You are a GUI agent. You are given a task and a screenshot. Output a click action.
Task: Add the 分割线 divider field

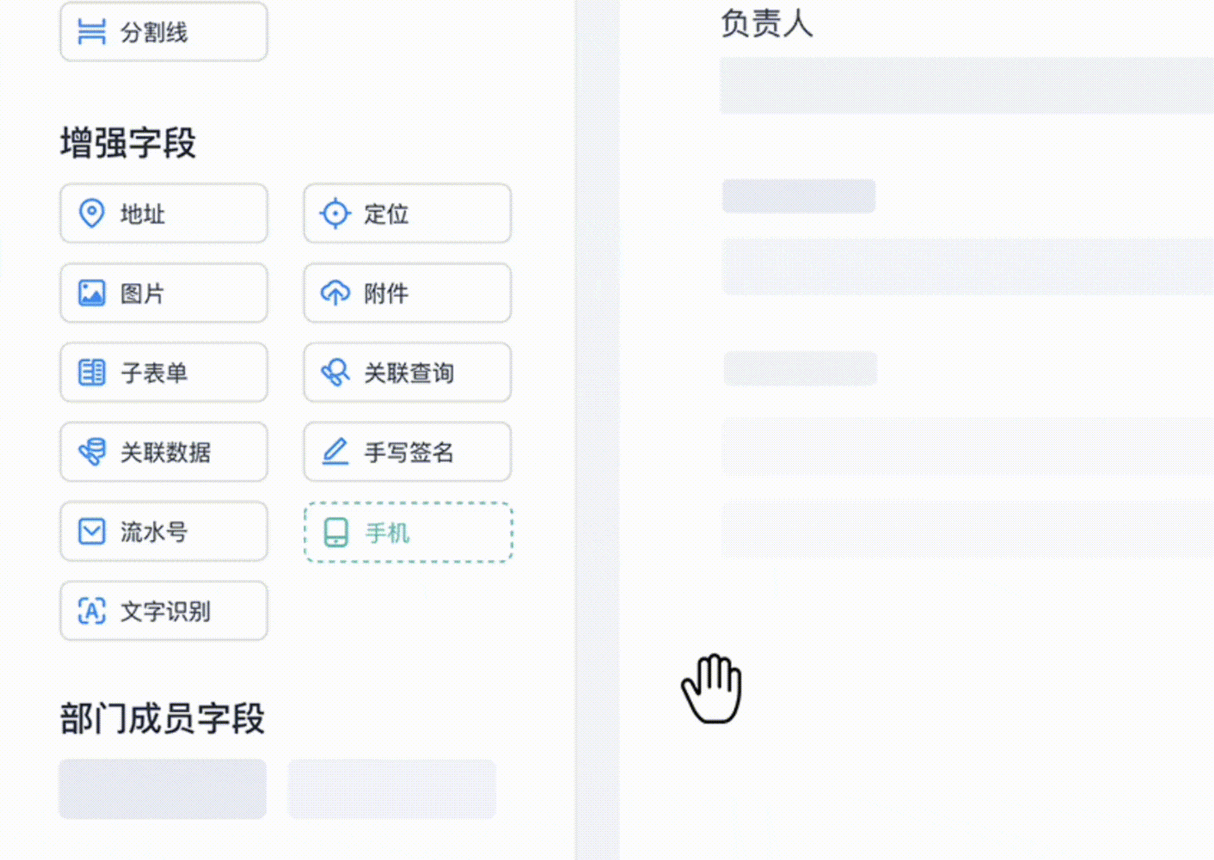(163, 31)
